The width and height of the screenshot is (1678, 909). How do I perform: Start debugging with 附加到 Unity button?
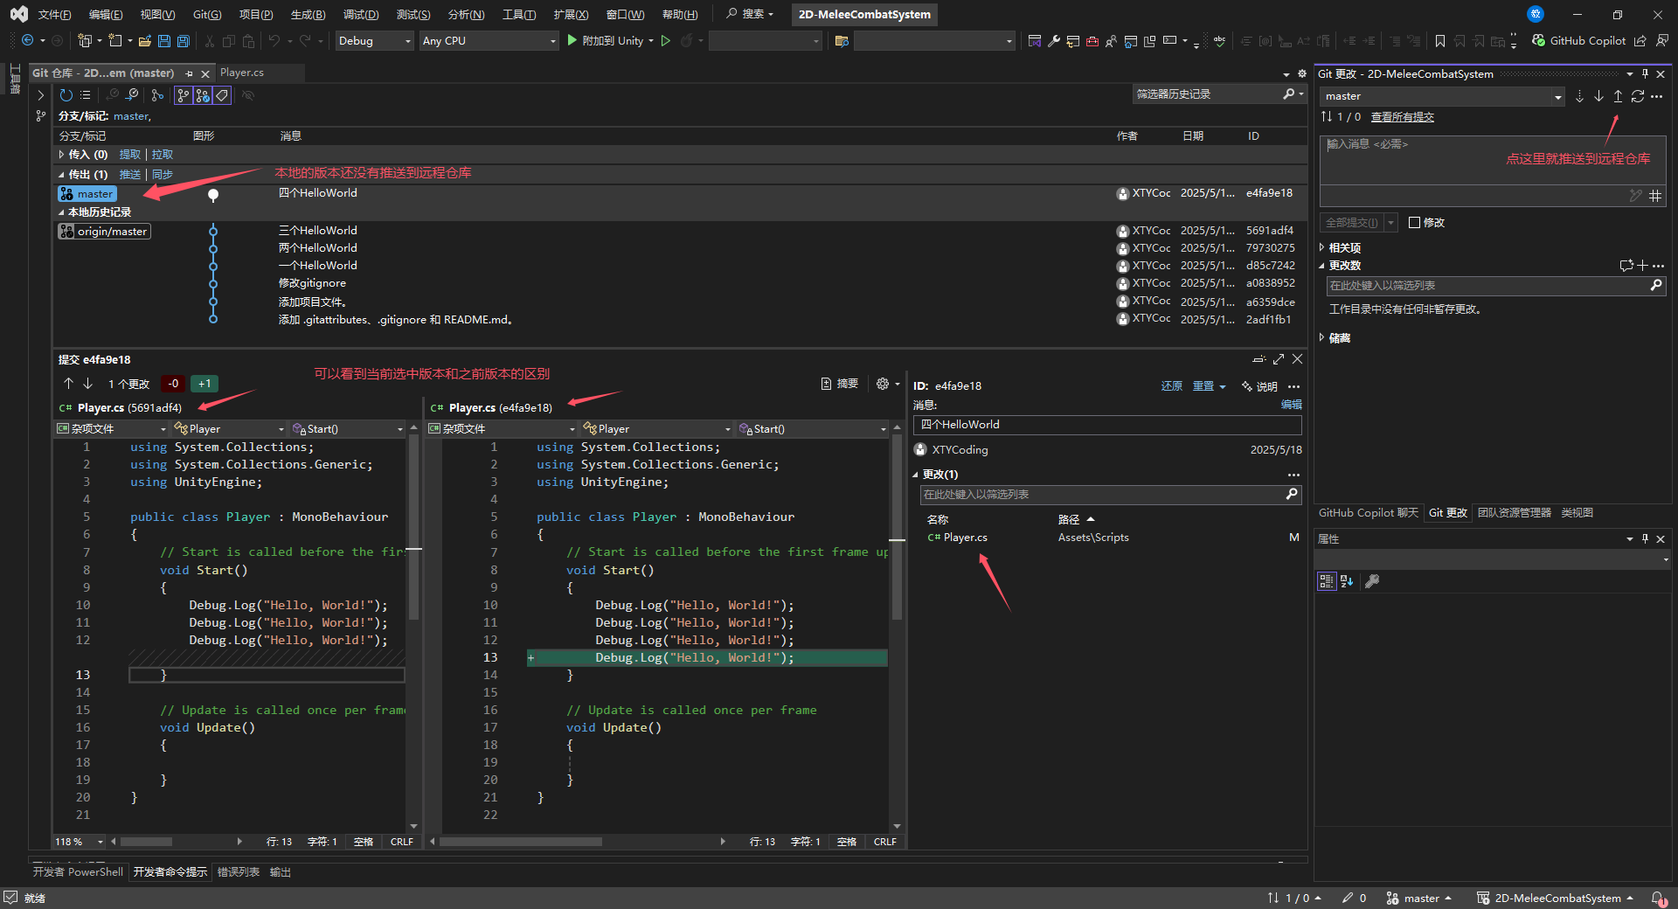coord(607,41)
